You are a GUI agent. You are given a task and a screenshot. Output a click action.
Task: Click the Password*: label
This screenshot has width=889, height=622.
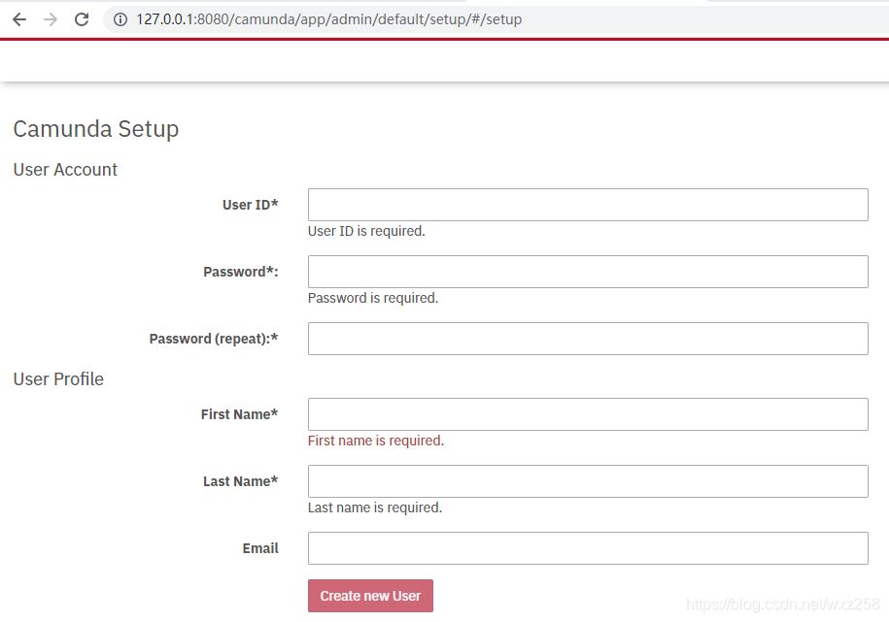tap(240, 272)
